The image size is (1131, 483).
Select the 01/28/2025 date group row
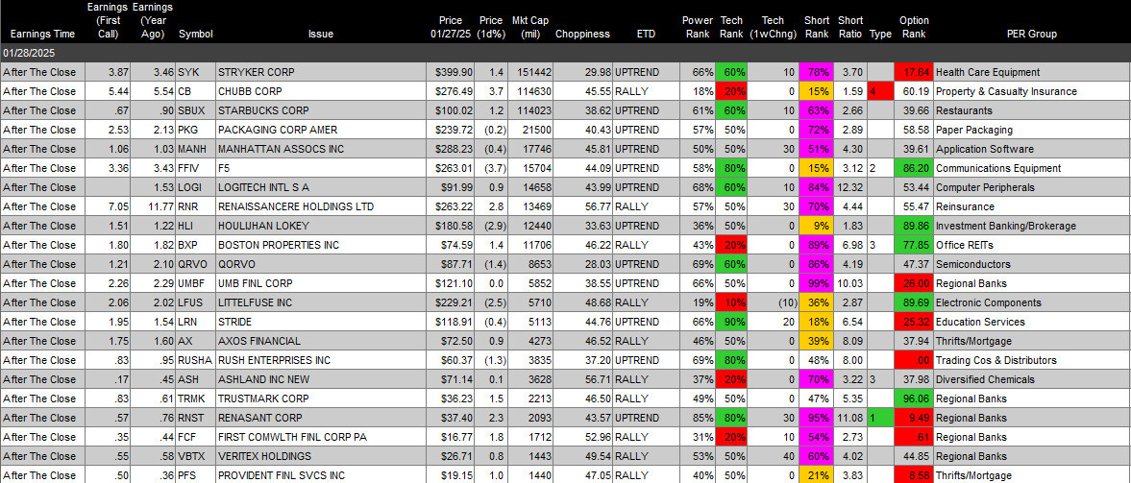pos(565,54)
